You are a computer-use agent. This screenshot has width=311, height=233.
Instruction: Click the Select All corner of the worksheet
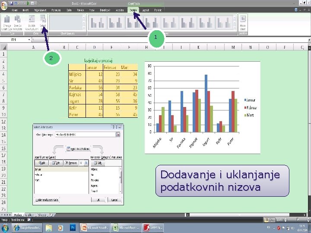[3, 47]
